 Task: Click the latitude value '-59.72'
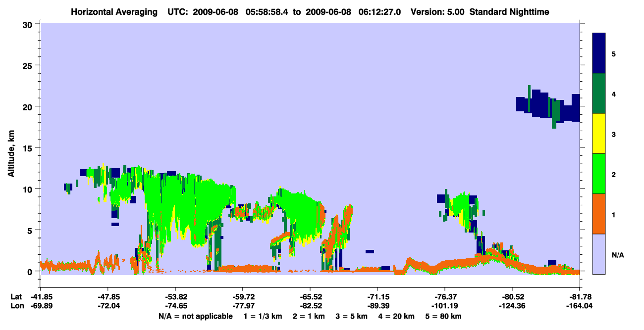point(242,297)
